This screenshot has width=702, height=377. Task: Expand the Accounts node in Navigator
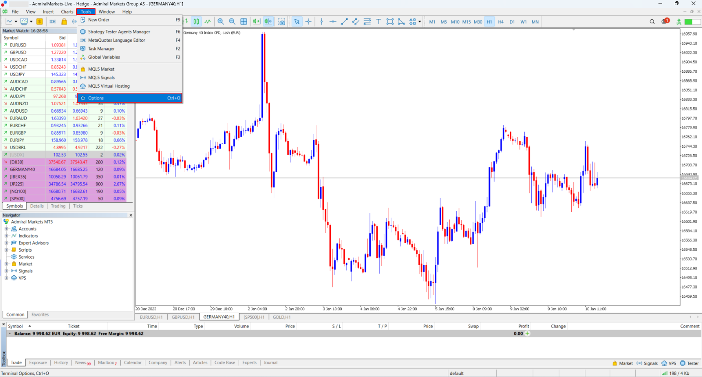(x=6, y=229)
